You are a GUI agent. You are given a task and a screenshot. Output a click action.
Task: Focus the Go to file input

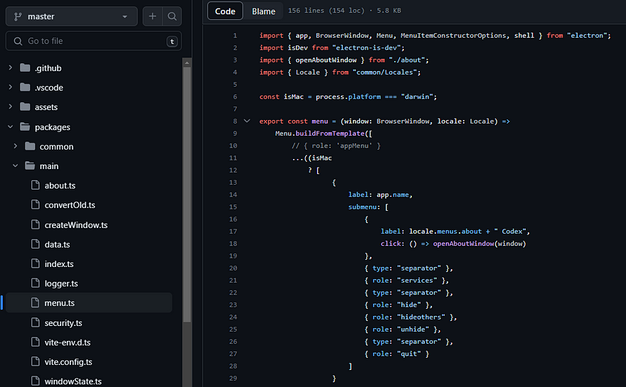pyautogui.click(x=92, y=41)
